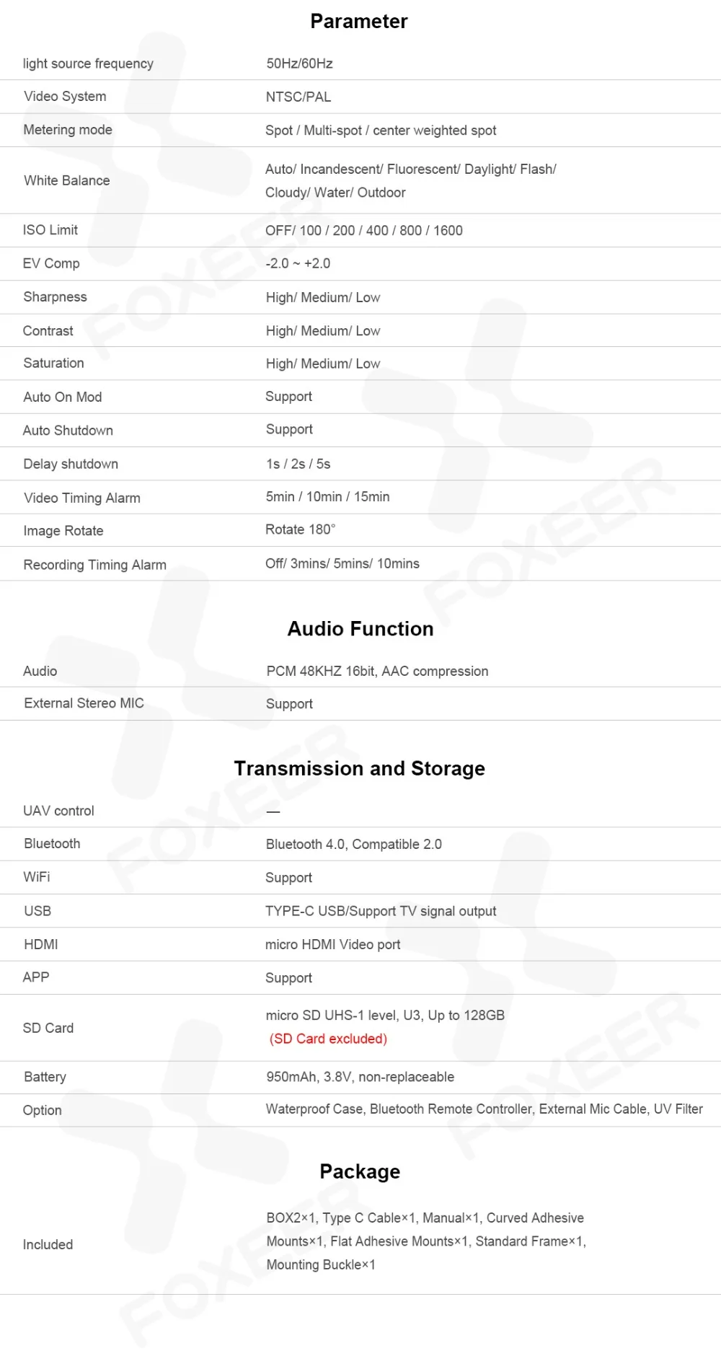
Task: Click the Delay shutdown 1s / 2s / 5s value
Action: (298, 464)
